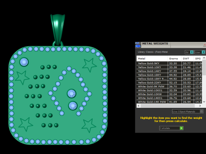Click the 24.14 DWT cell
Viewport: 206px width, 154px height.
[188, 71]
